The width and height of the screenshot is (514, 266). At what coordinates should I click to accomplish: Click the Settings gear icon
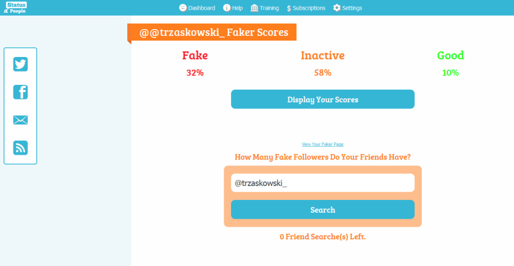pos(336,8)
